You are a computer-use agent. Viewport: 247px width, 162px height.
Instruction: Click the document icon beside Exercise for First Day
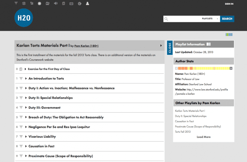pyautogui.click(x=21, y=69)
